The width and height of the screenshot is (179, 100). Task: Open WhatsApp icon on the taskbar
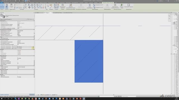point(25,99)
